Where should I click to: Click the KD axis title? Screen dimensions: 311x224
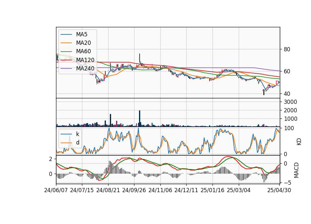[299, 142]
